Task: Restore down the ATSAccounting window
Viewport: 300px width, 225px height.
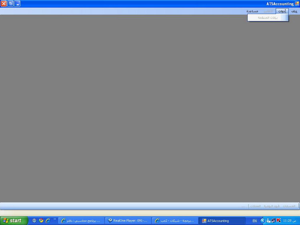Action: tap(10, 4)
